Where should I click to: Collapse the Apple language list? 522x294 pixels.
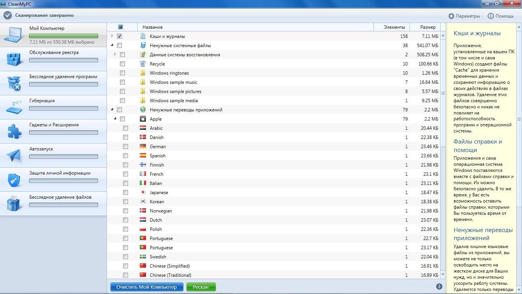tap(115, 119)
